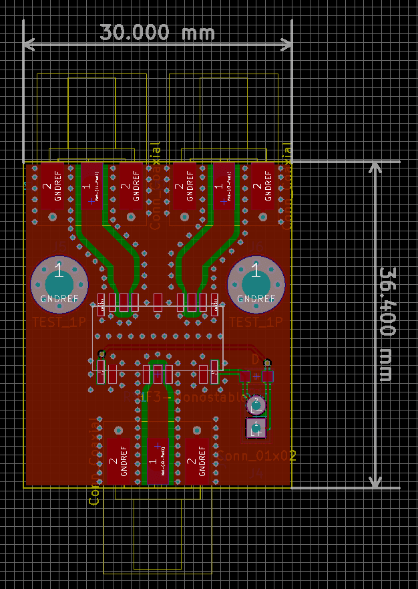Viewport: 418px width, 589px height.
Task: Select square pad 1 of Conn_01x02 header
Action: (x=256, y=429)
